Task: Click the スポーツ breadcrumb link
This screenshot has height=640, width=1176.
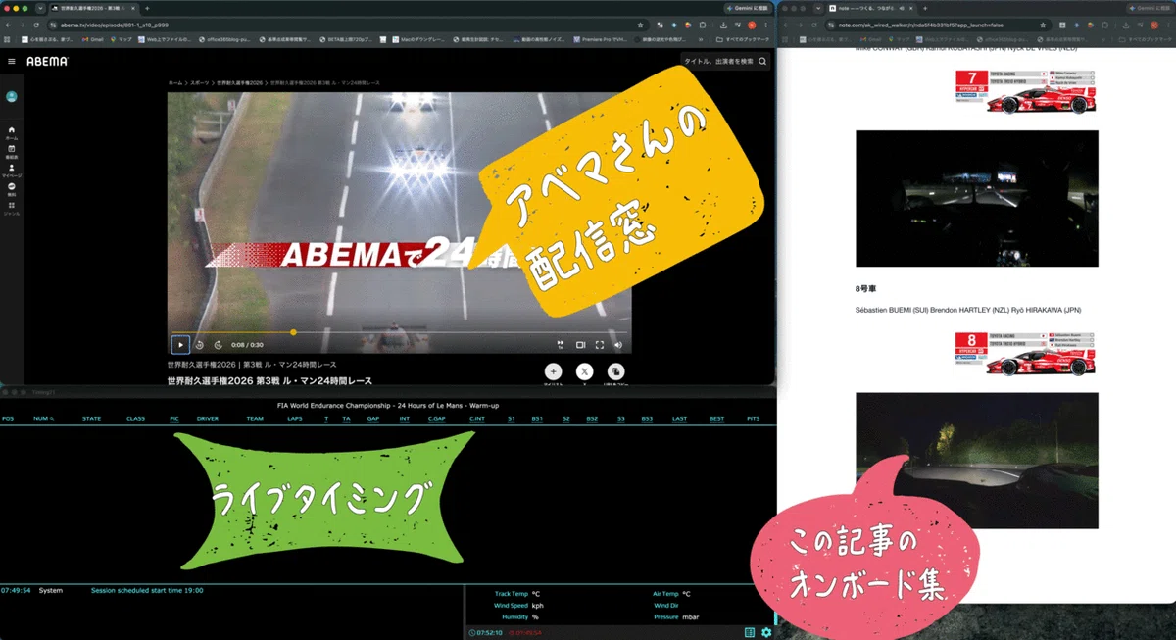Action: click(200, 83)
